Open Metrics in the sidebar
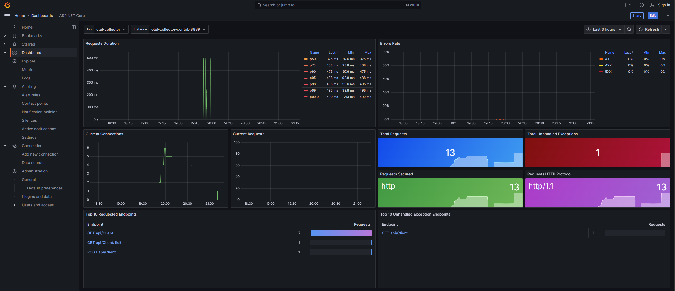Screen dimensions: 675x291 point(29,70)
